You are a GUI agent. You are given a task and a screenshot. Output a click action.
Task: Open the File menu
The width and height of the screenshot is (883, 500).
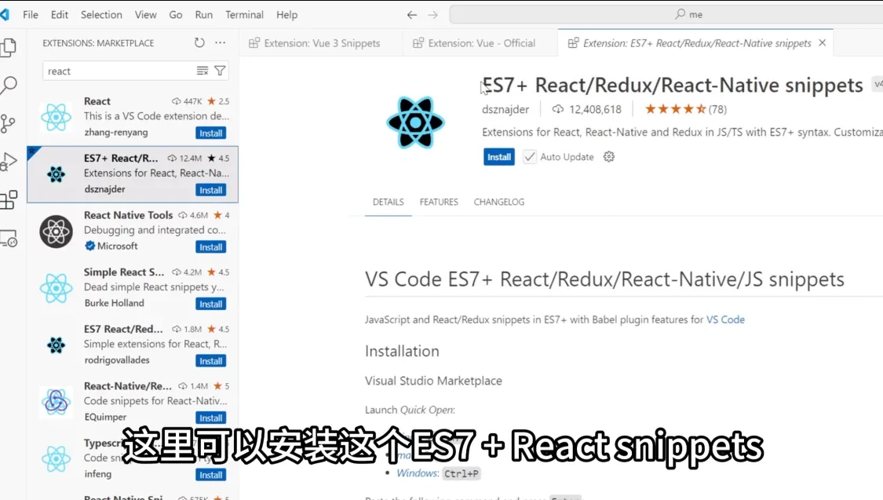pyautogui.click(x=31, y=15)
